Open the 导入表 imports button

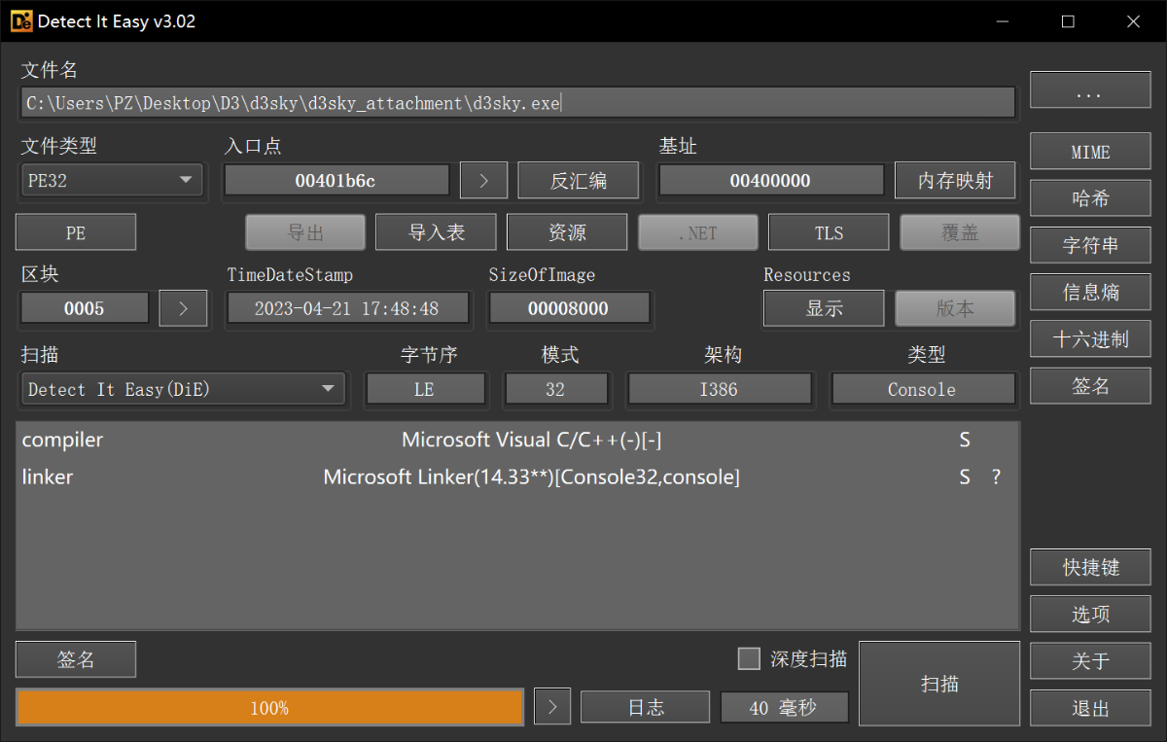[436, 232]
